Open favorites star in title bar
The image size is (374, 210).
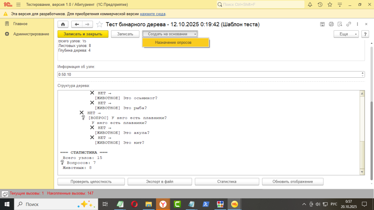[x=330, y=4]
